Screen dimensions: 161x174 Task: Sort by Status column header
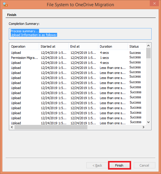137,46
